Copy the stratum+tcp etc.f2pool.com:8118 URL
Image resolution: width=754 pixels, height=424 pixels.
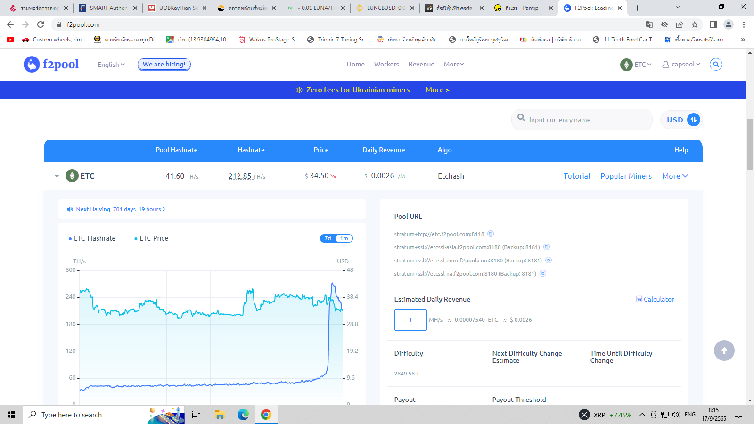(491, 234)
